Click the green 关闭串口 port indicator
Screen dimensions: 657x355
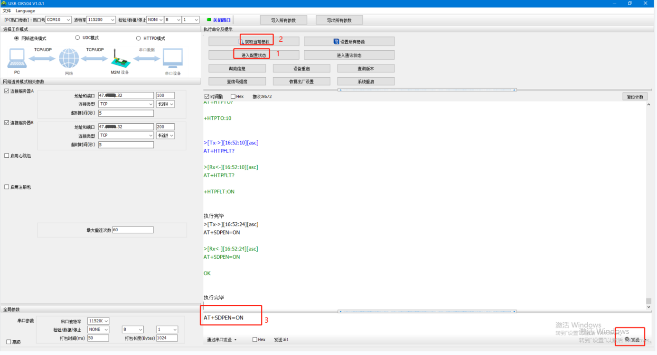209,20
